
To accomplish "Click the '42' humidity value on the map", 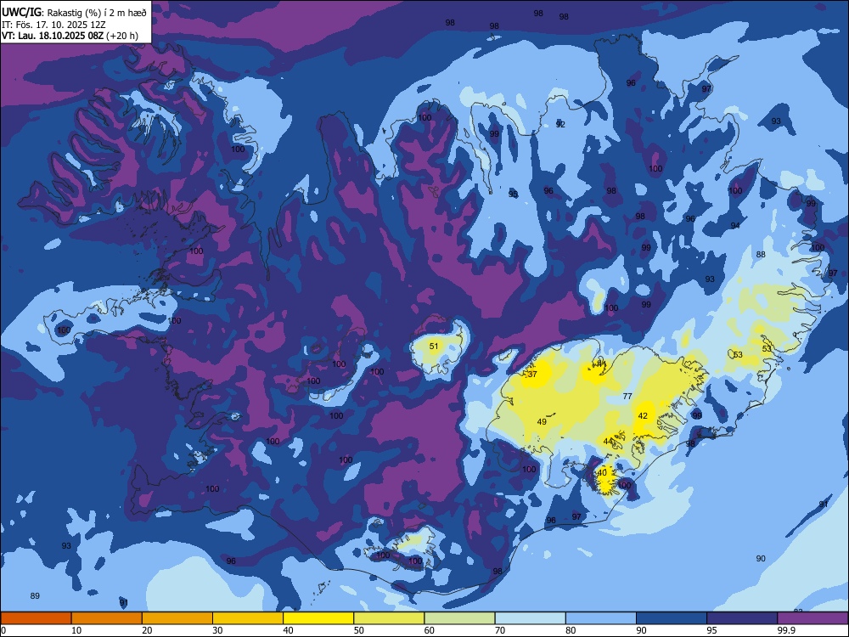I will [643, 416].
